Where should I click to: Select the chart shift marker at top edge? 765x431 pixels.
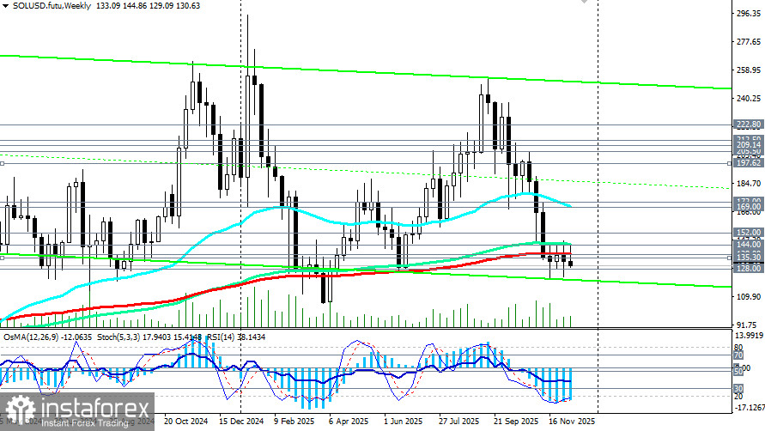click(x=584, y=2)
